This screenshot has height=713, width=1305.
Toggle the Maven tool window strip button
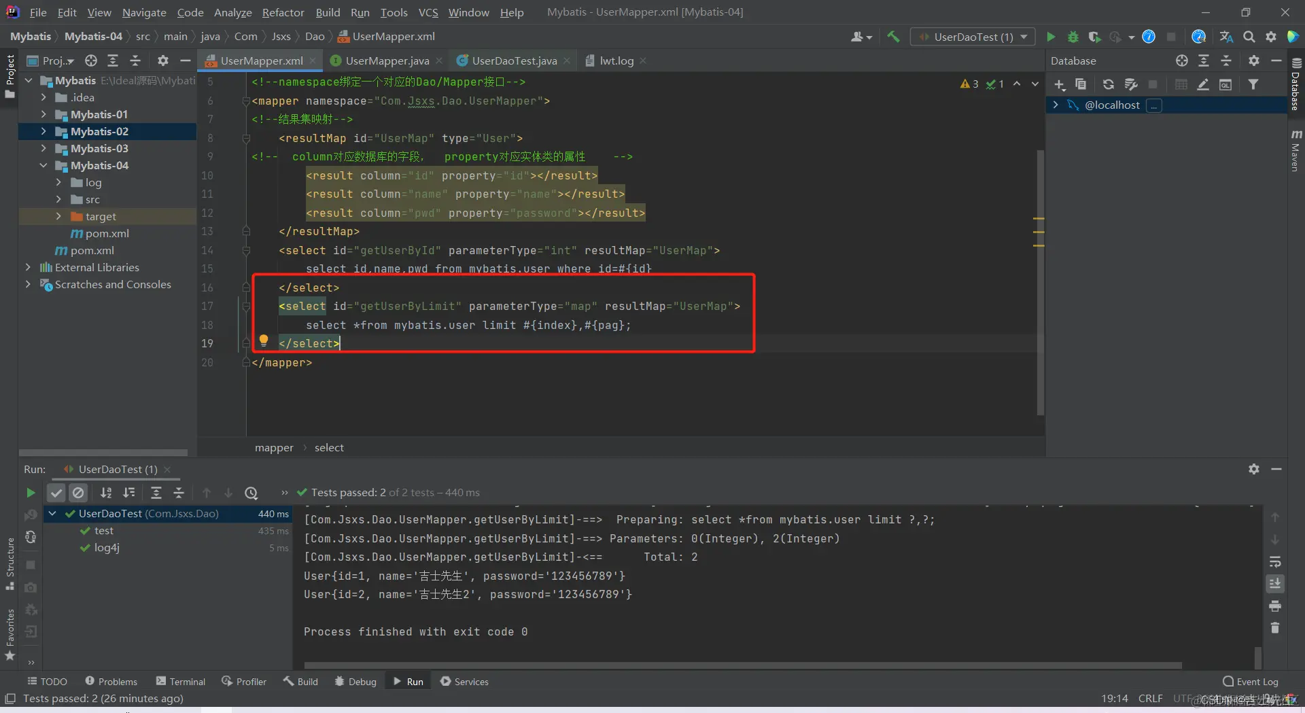(x=1295, y=150)
